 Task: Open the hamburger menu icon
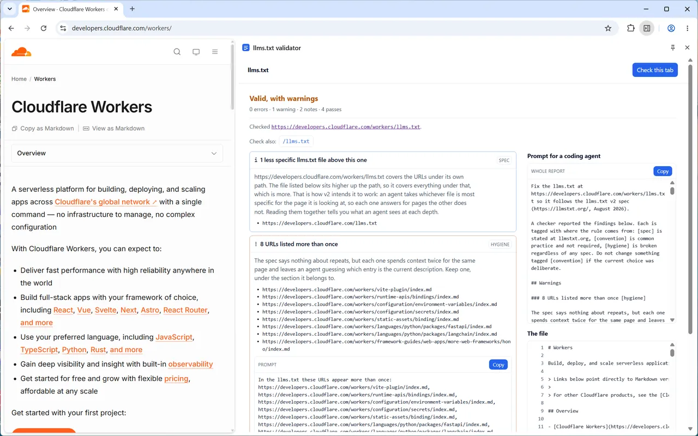[x=215, y=52]
